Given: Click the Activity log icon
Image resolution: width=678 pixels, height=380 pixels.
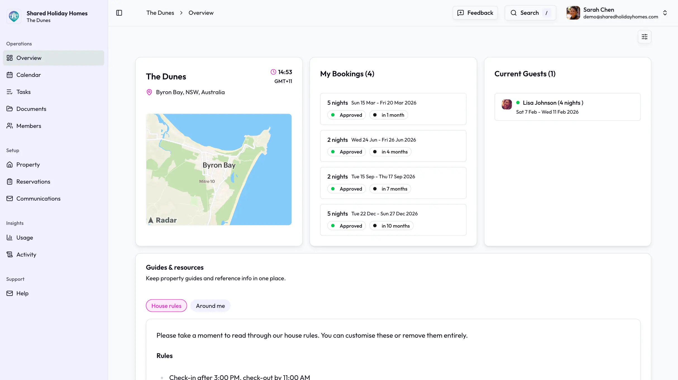Looking at the screenshot, I should [x=10, y=255].
